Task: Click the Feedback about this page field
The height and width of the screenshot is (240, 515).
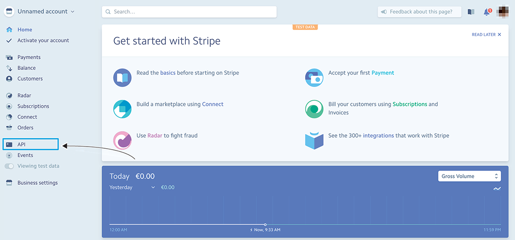Action: [x=420, y=12]
